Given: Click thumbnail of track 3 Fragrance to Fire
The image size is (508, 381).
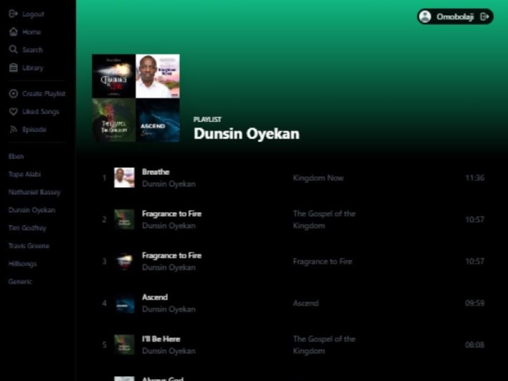Looking at the screenshot, I should 124,261.
